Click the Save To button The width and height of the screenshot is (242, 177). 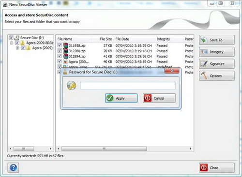217,40
